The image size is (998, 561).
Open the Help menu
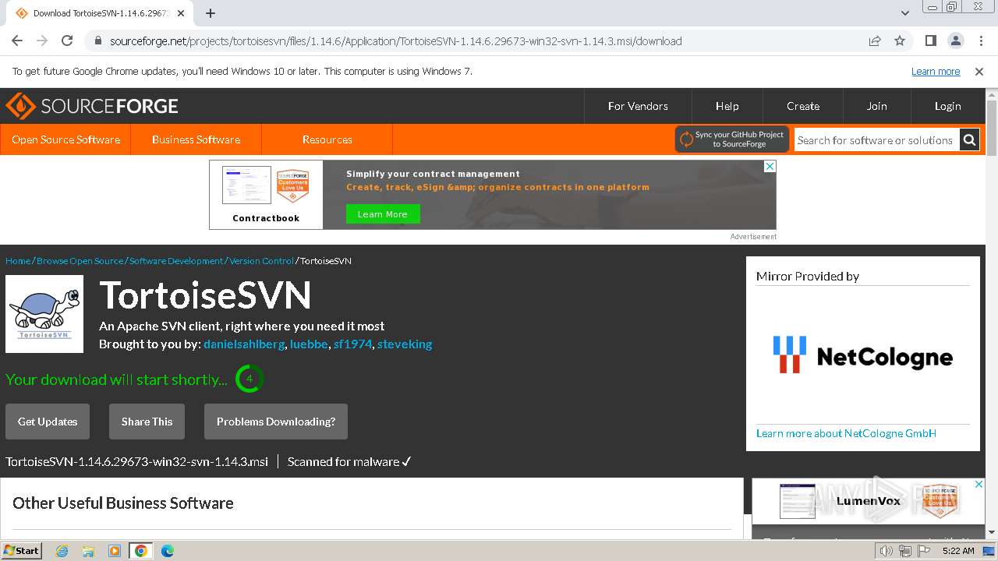tap(727, 106)
